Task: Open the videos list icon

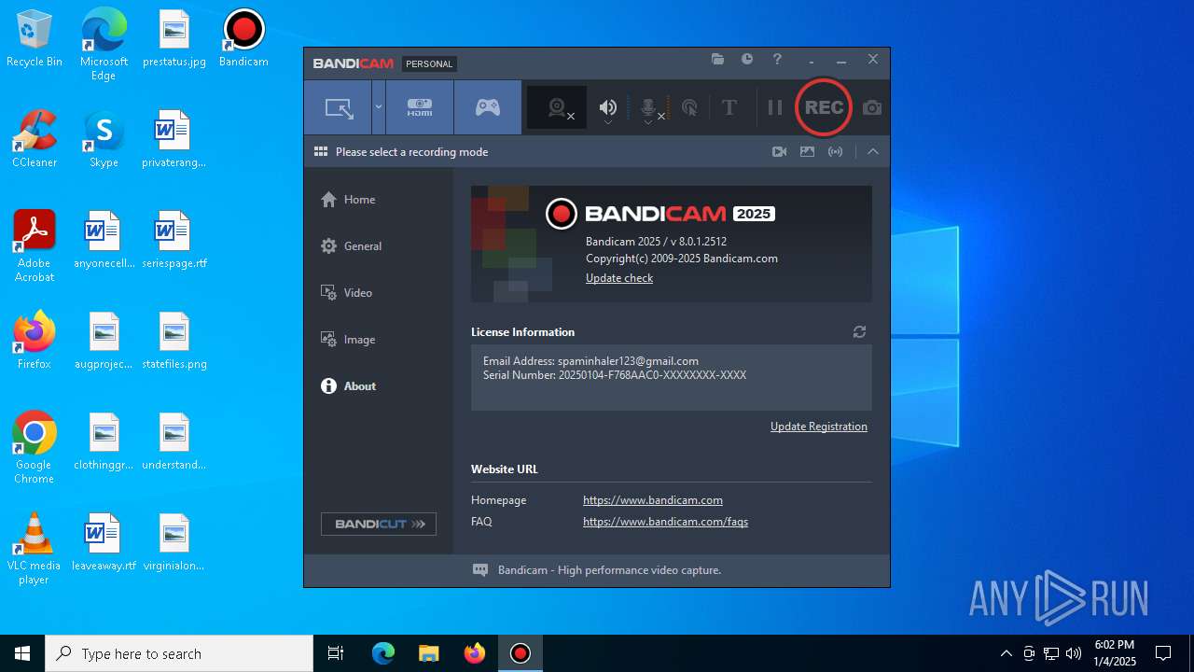Action: (779, 151)
